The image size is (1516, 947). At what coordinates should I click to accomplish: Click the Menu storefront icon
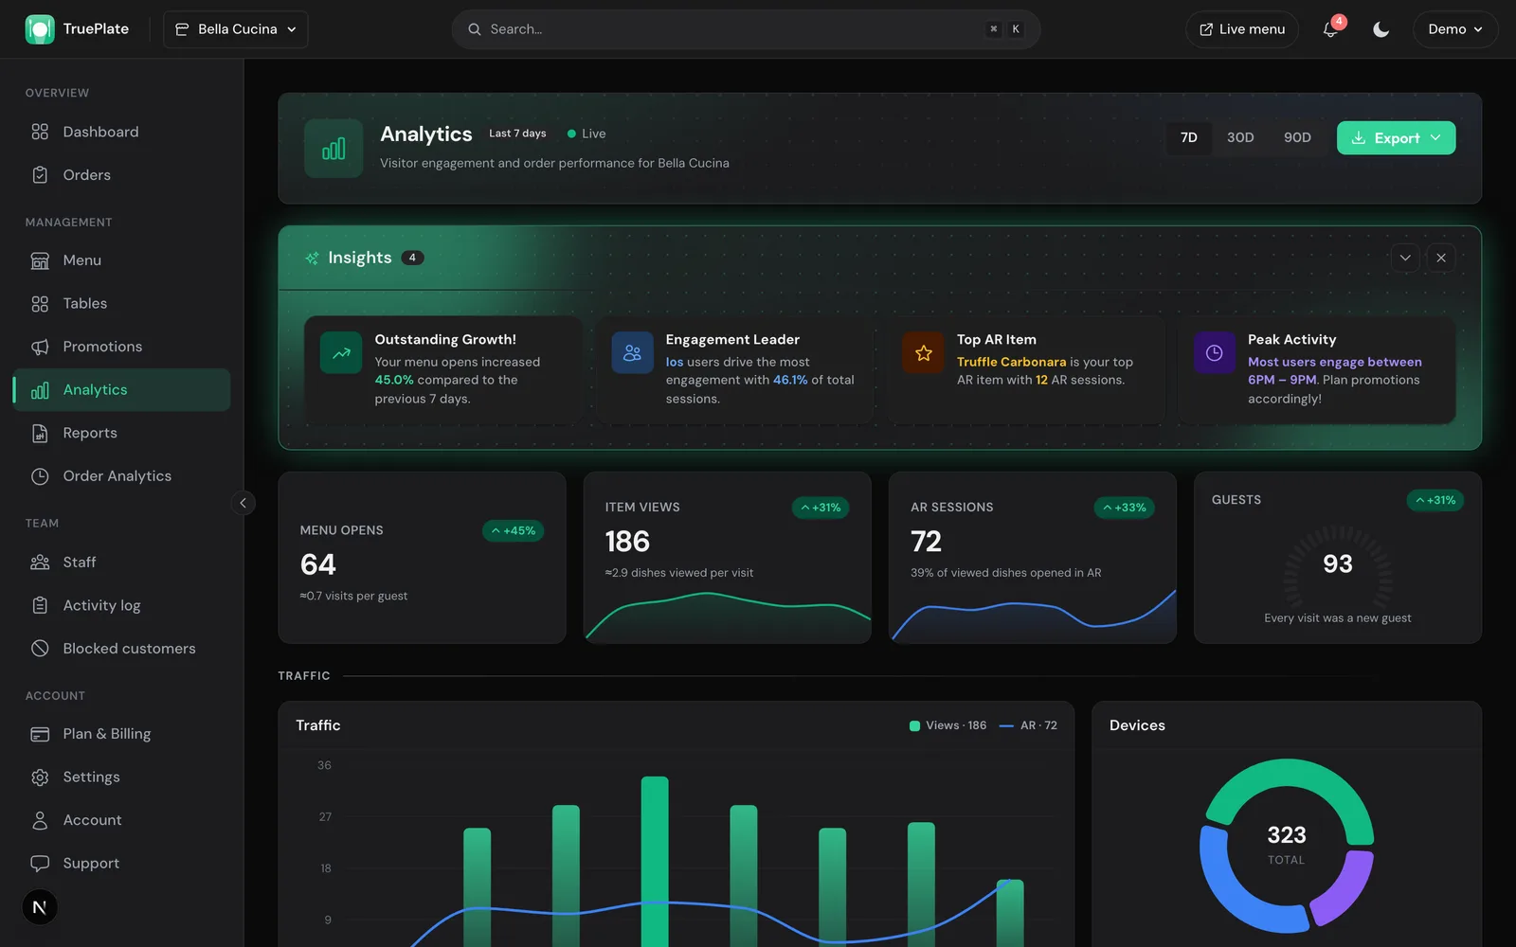40,260
